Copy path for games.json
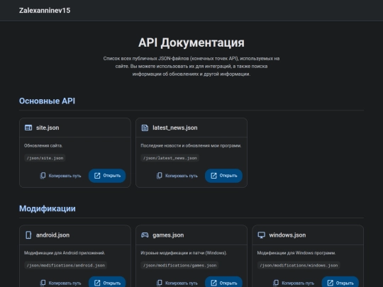 tap(177, 283)
